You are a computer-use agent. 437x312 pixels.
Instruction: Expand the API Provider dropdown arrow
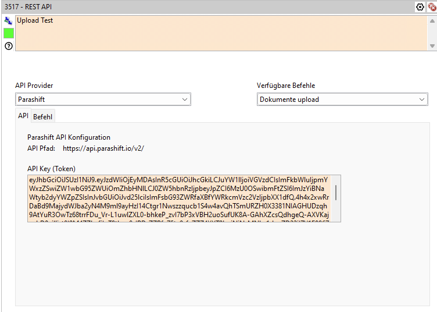pyautogui.click(x=185, y=100)
